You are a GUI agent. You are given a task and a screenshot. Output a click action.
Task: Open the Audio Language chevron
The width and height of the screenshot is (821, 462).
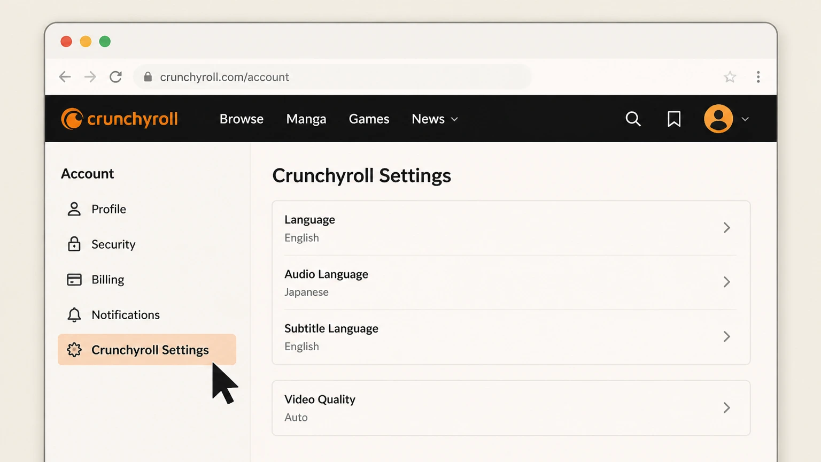pos(726,282)
